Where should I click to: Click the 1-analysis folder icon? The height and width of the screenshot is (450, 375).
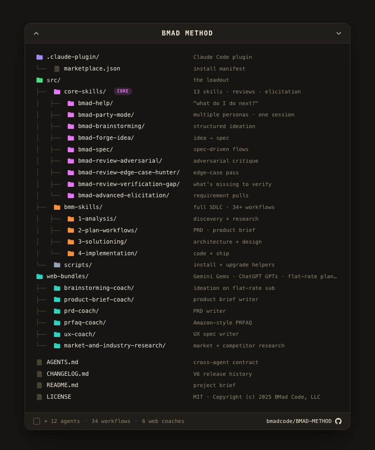(71, 219)
